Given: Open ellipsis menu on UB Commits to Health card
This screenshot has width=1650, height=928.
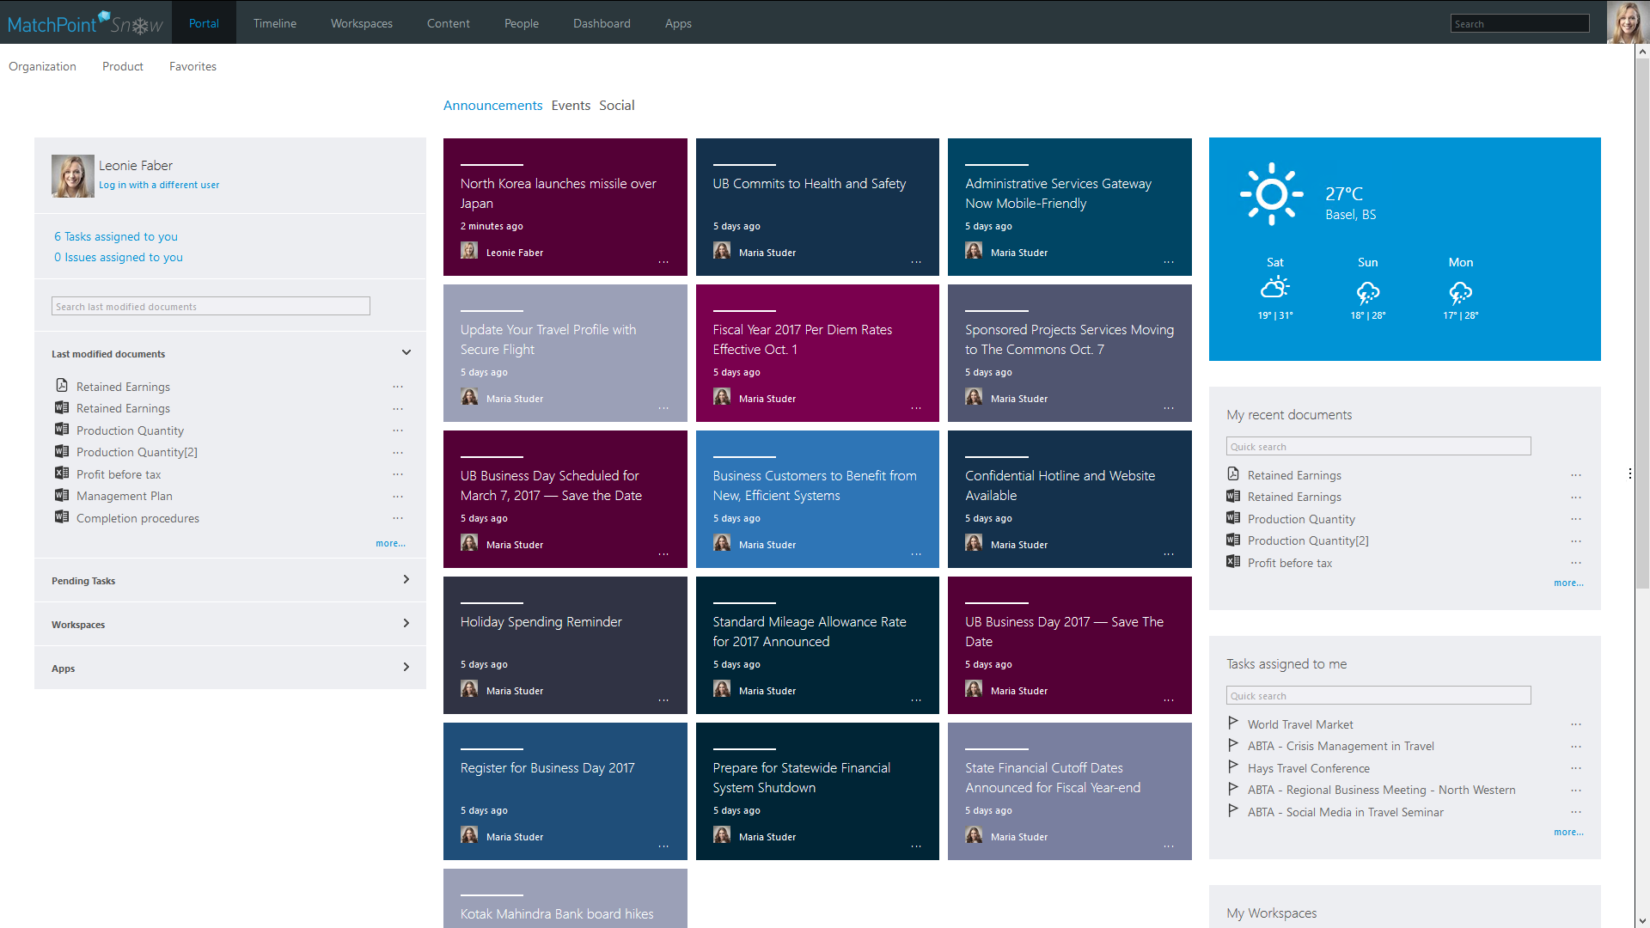Looking at the screenshot, I should [x=916, y=262].
